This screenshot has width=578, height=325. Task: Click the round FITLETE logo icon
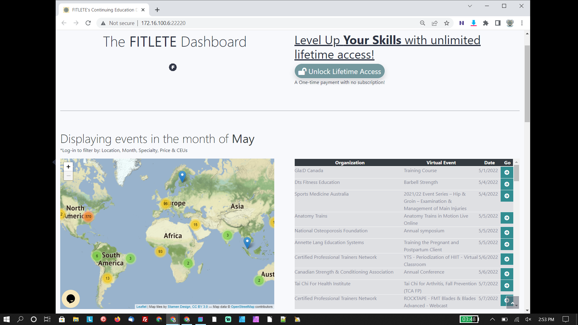[x=173, y=67]
